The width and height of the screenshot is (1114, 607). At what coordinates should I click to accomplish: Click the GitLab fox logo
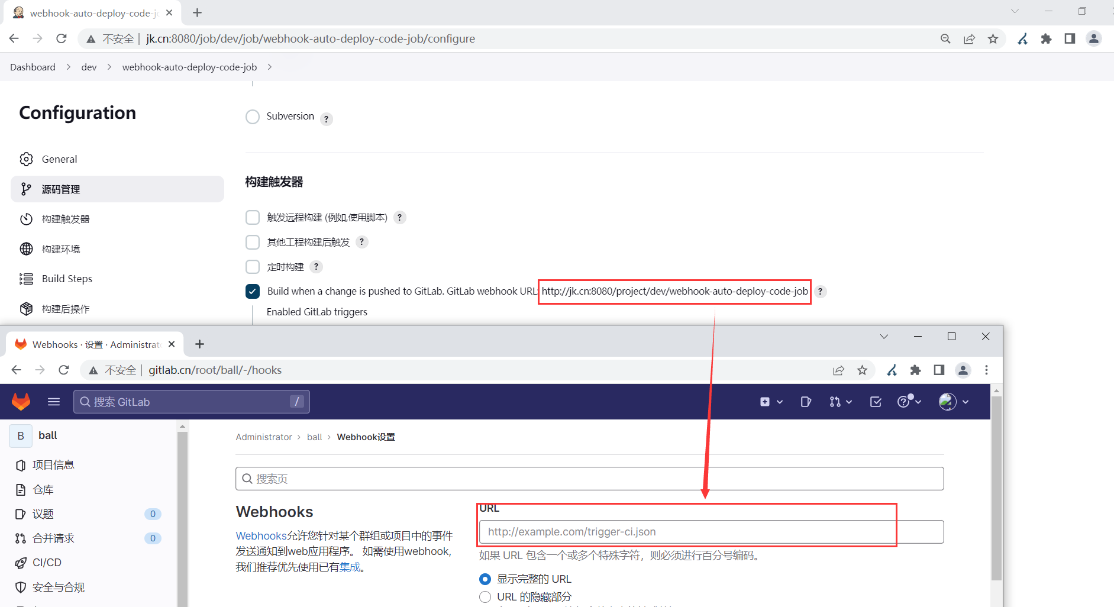click(x=21, y=402)
